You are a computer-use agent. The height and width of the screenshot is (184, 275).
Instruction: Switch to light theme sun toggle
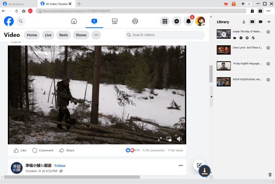click(243, 4)
